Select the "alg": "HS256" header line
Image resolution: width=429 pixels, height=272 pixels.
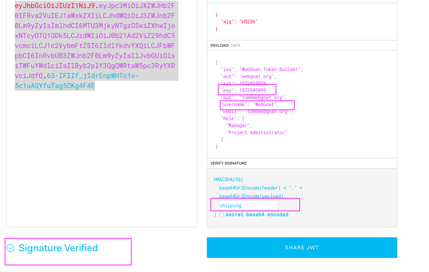[239, 22]
